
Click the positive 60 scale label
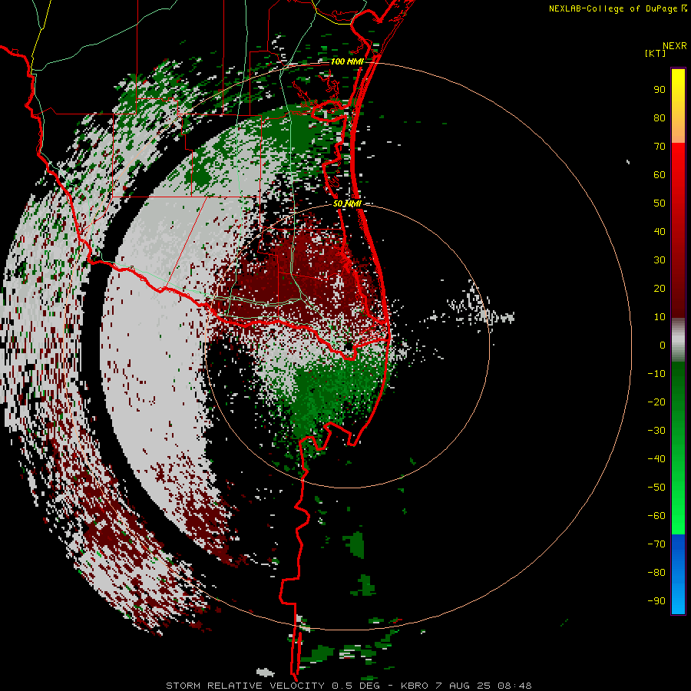click(660, 174)
